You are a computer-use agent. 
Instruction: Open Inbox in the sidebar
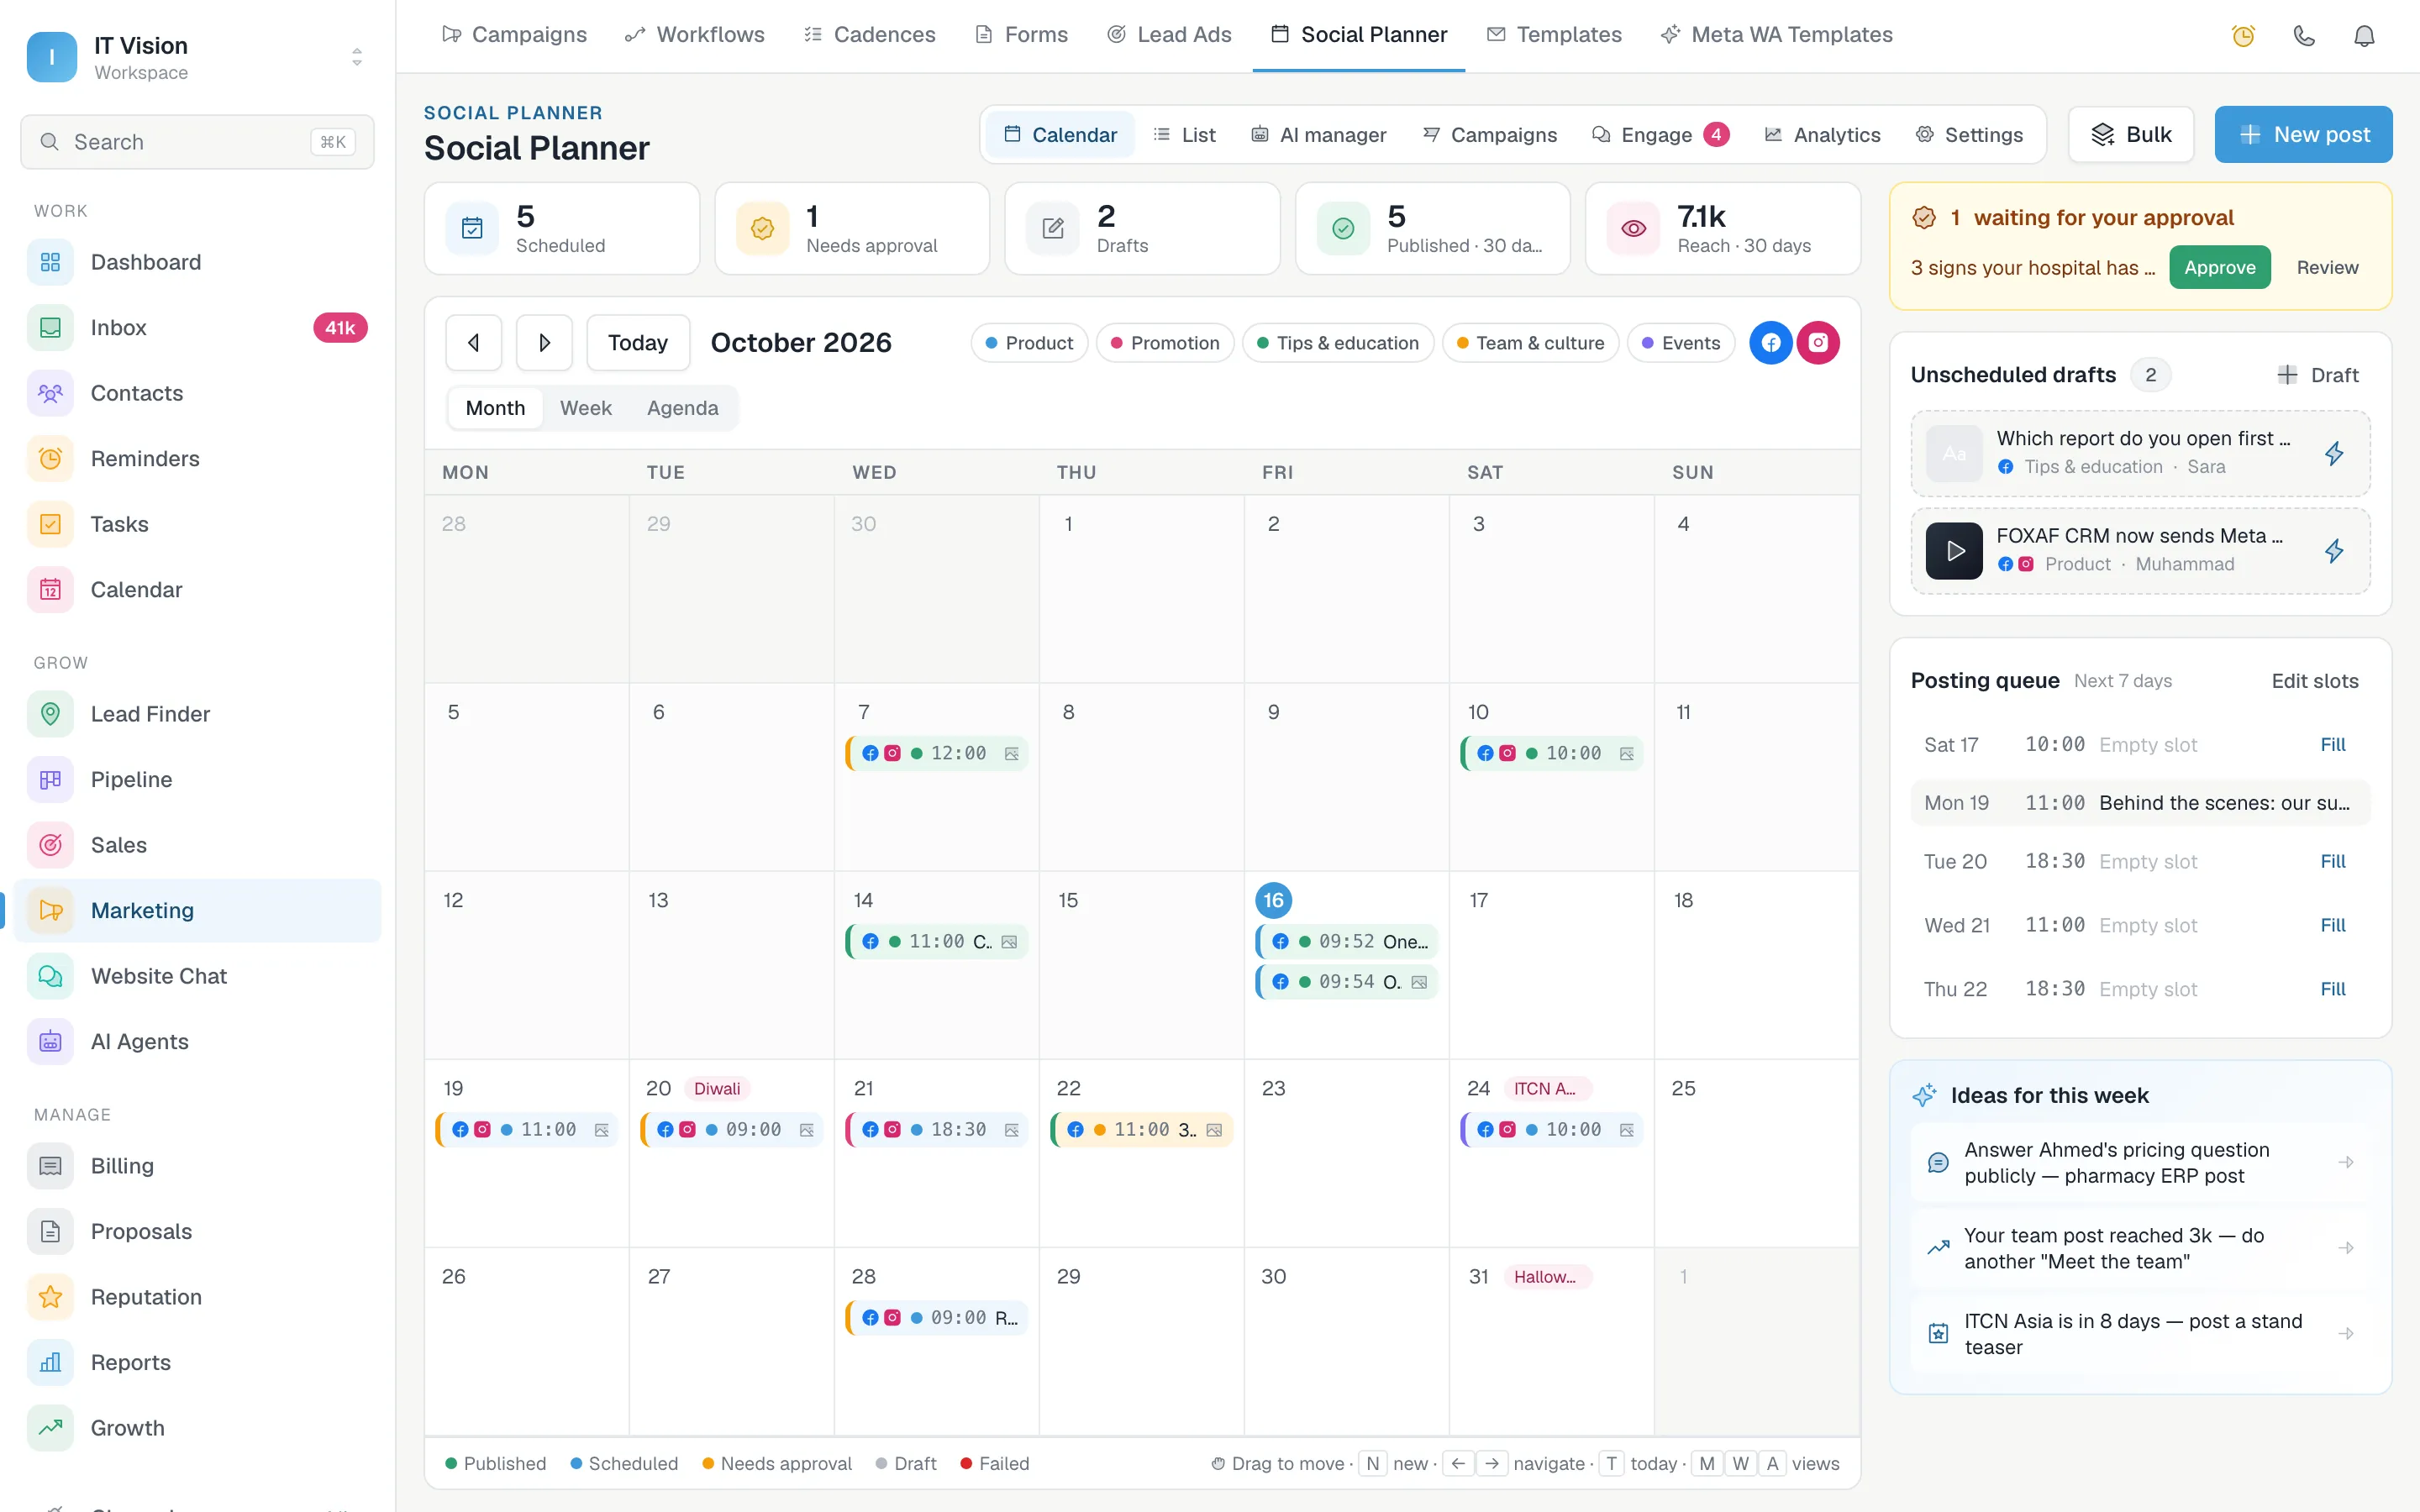[x=198, y=328]
